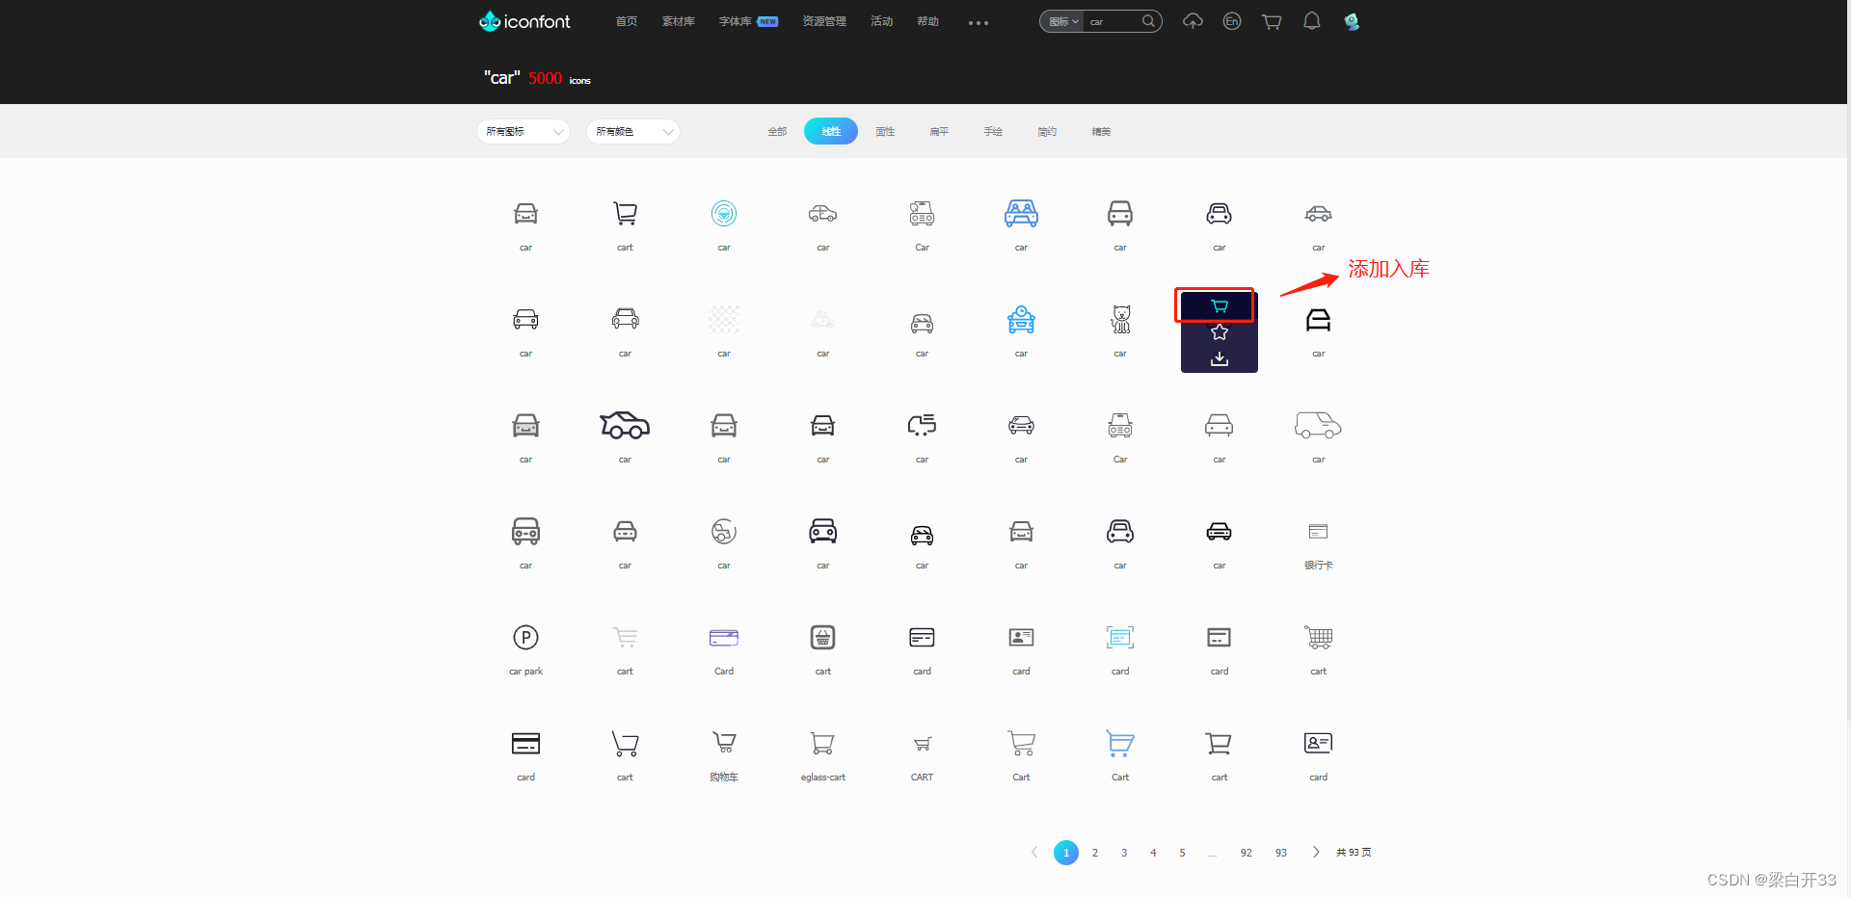Go to page 2 of results

pyautogui.click(x=1094, y=852)
